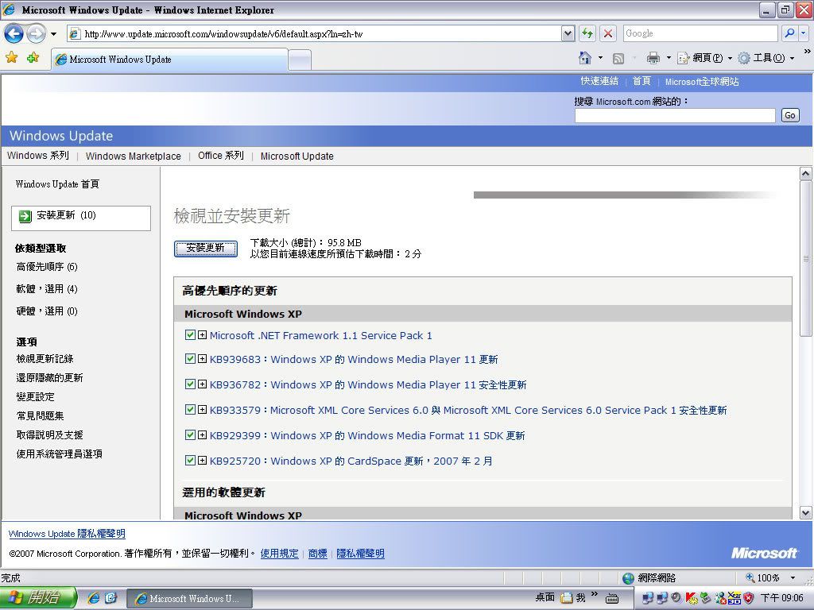Click the Home page icon

click(x=585, y=58)
